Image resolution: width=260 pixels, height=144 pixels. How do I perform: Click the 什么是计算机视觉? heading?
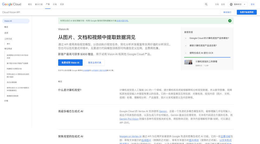click(x=70, y=90)
